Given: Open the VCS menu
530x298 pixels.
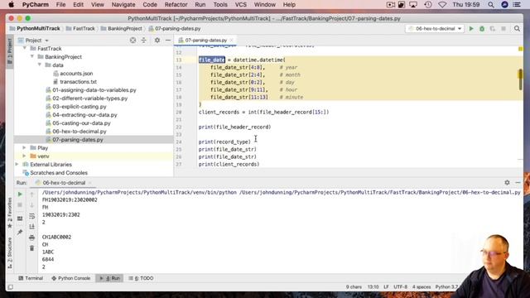Looking at the screenshot, I should (x=241, y=5).
